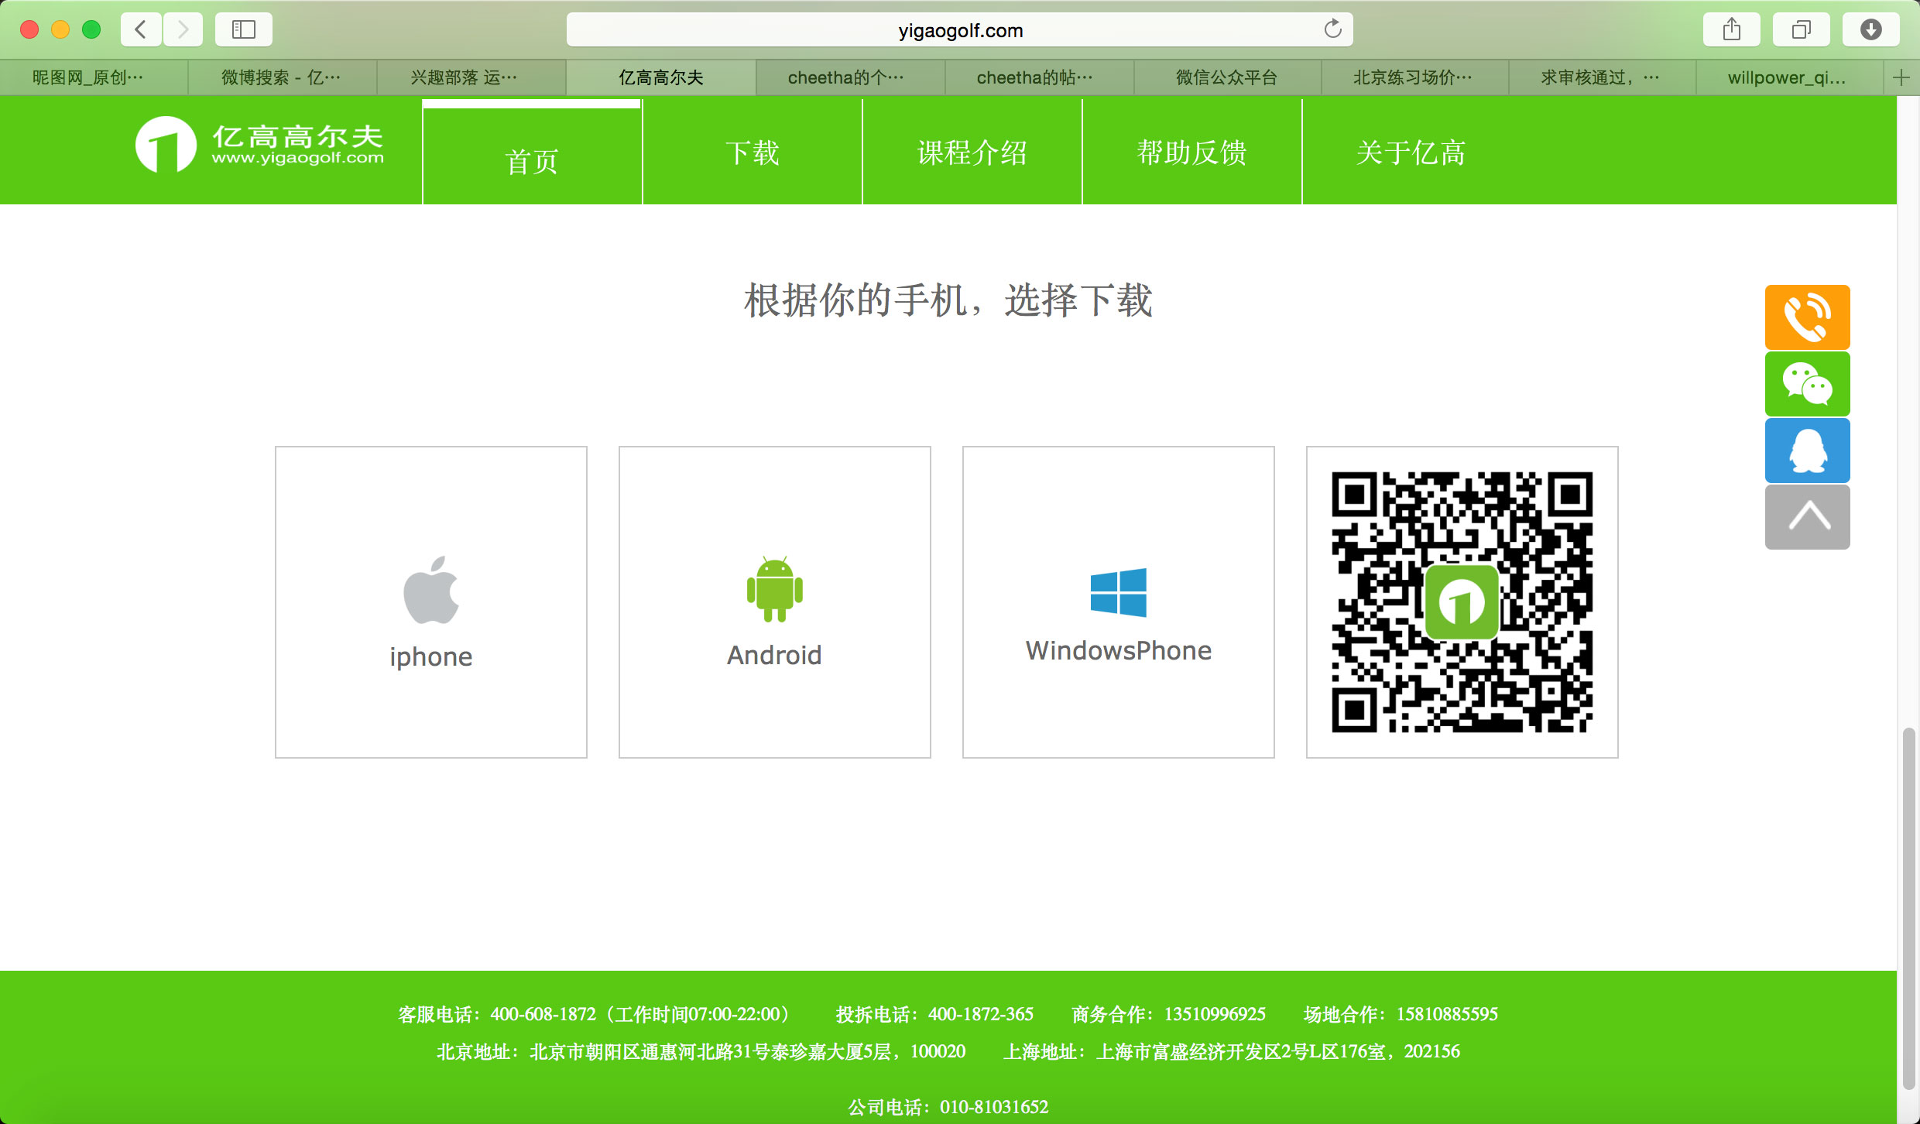Open the Downloads arrow icon
Image resolution: width=1920 pixels, height=1124 pixels.
(1871, 29)
